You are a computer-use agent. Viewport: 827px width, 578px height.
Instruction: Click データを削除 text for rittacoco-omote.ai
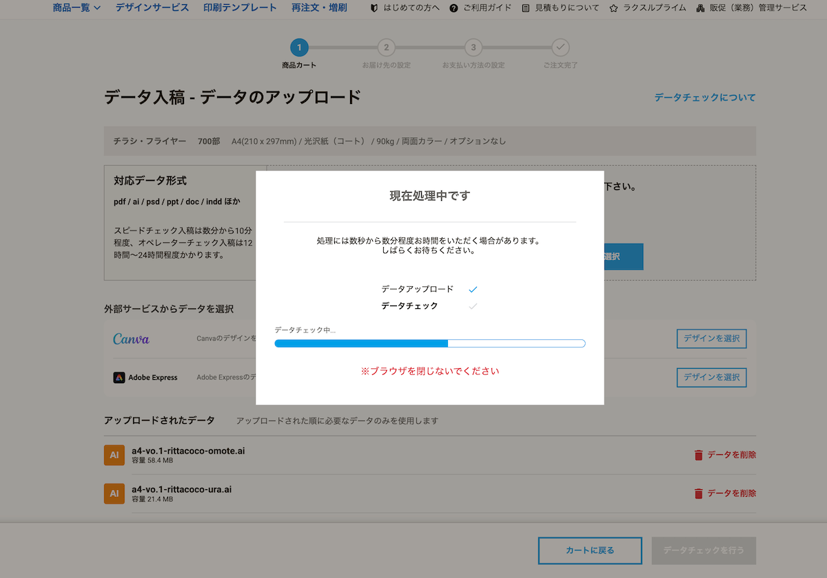pos(732,455)
